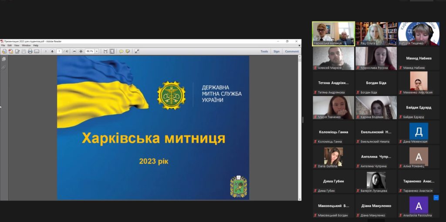Show attachments paperclip panel in sidebar
This screenshot has height=222, width=446.
(x=3, y=67)
